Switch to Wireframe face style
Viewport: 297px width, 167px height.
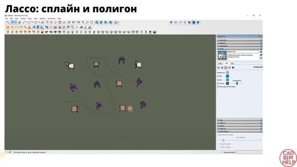(x=181, y=22)
